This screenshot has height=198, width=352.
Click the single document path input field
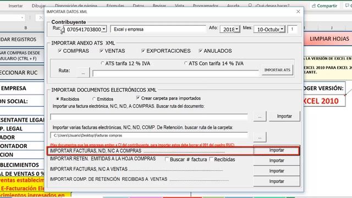point(149,117)
